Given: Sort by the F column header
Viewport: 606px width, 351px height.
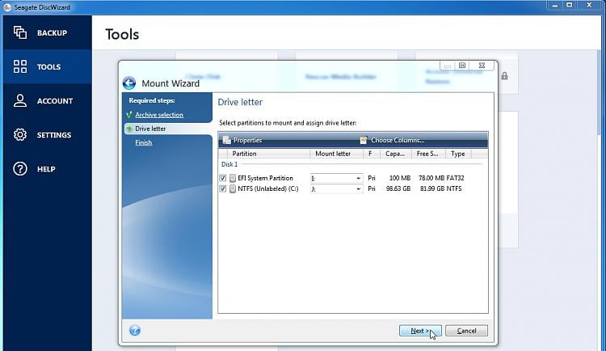Looking at the screenshot, I should point(371,154).
